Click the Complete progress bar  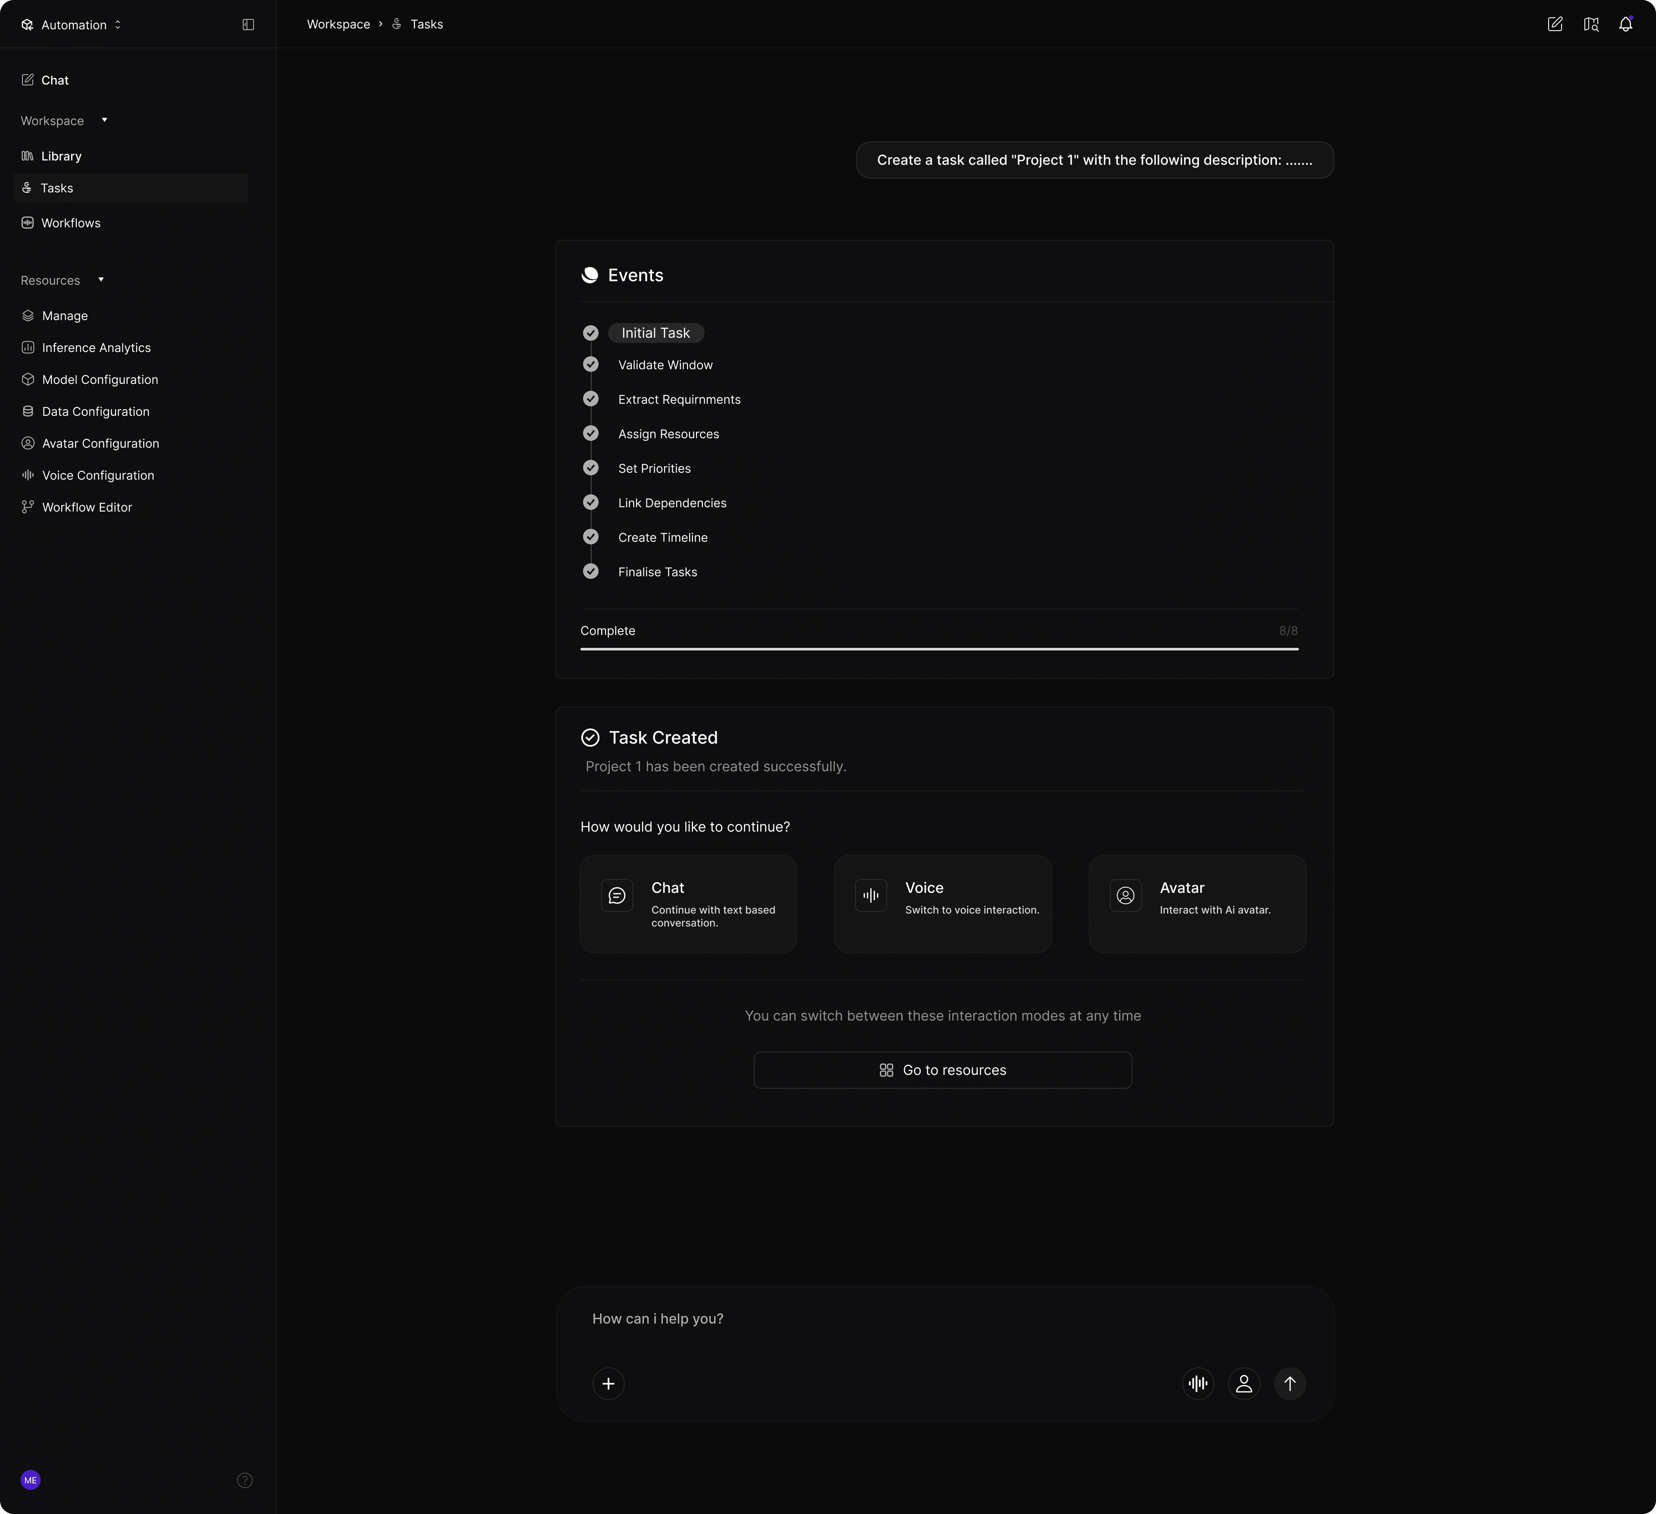point(939,649)
